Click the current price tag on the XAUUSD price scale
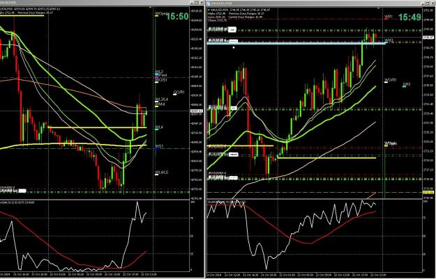436x279 pixels. coord(427,37)
